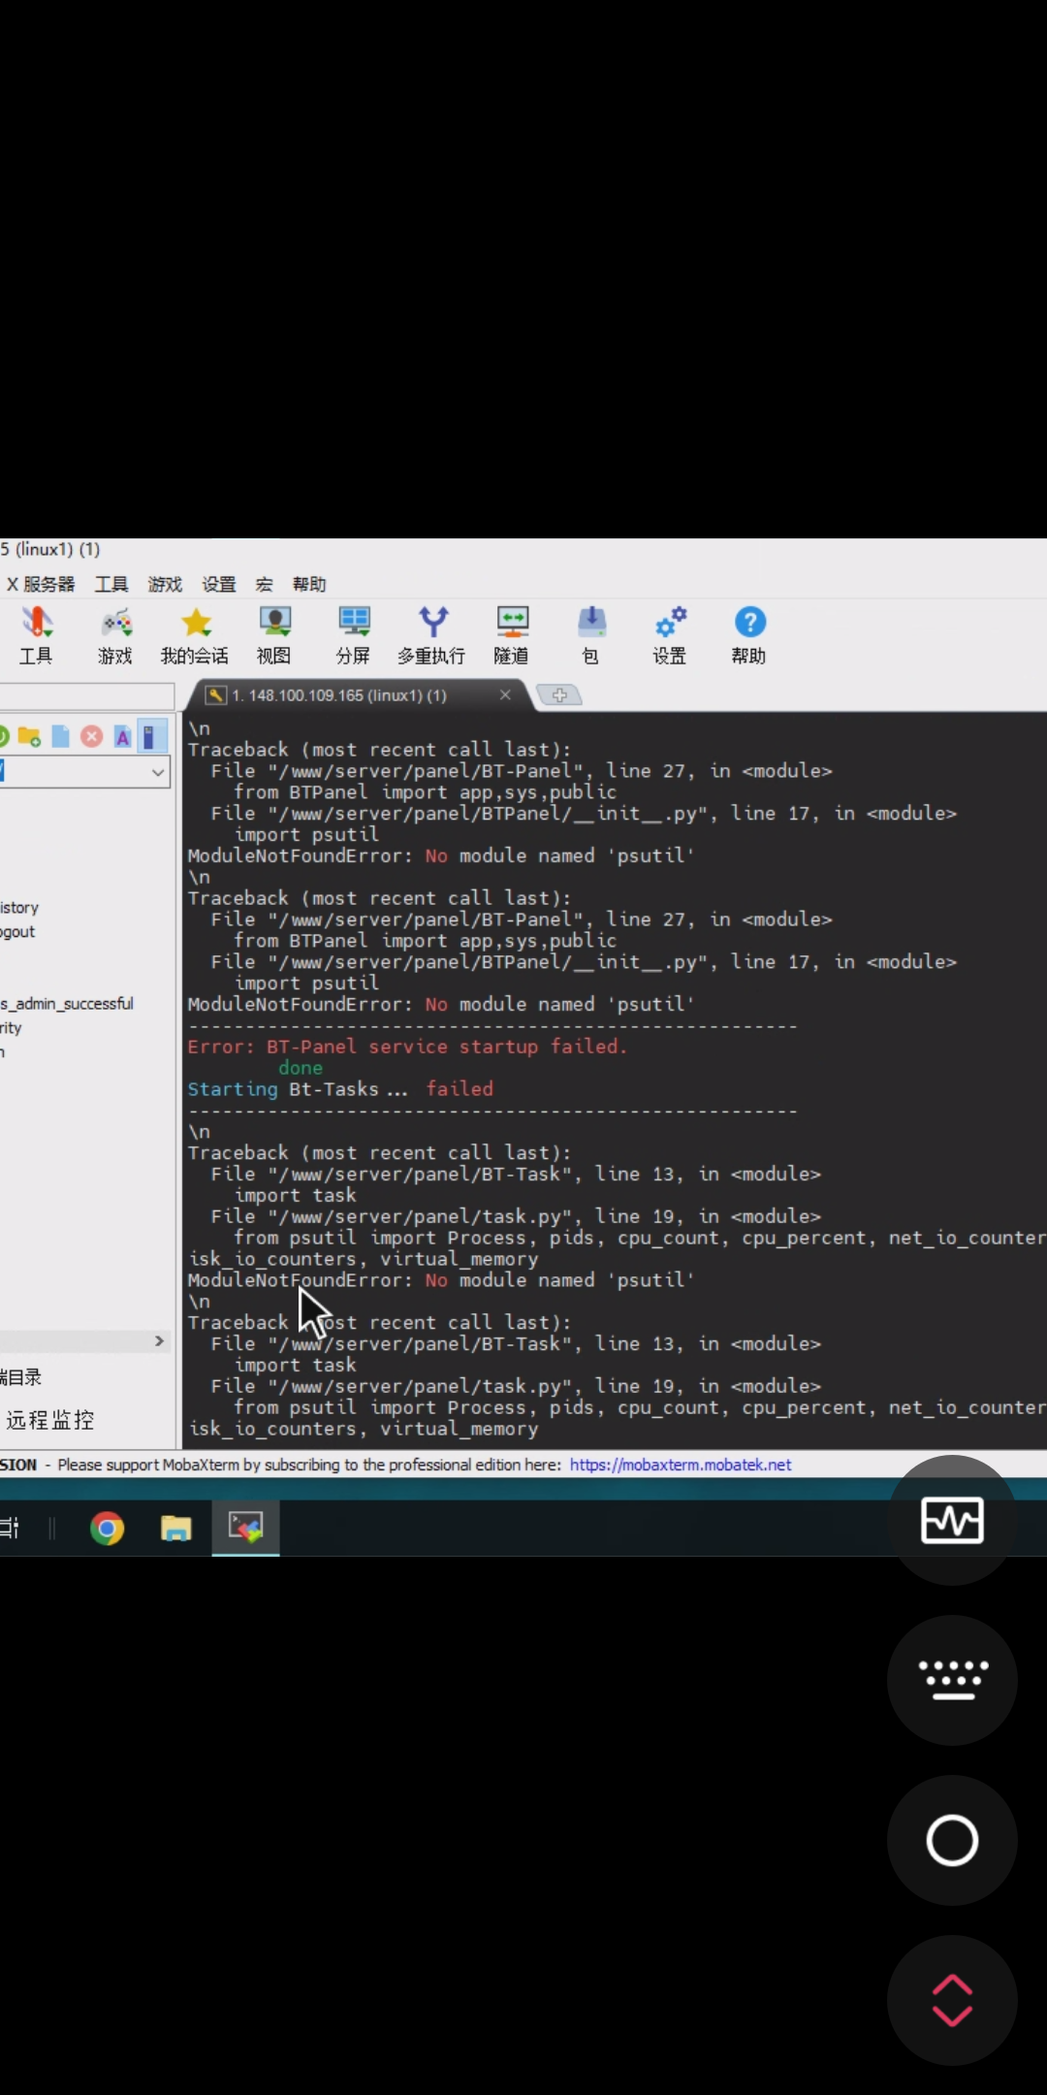1047x2095 pixels.
Task: Open the 游戏 (Games) toolbar icon
Action: [x=115, y=635]
